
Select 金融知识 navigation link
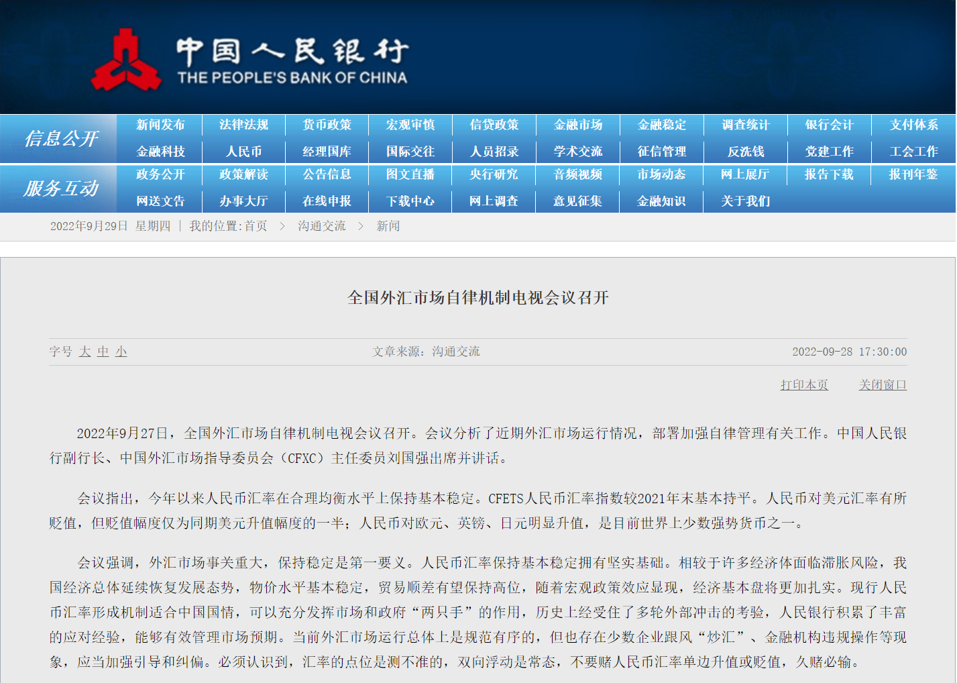662,201
